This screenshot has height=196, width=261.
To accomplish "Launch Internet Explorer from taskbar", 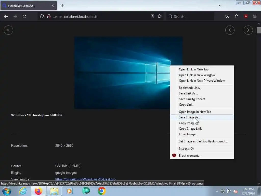I will [x=23, y=191].
